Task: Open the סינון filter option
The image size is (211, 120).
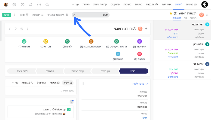Action: pyautogui.click(x=24, y=15)
